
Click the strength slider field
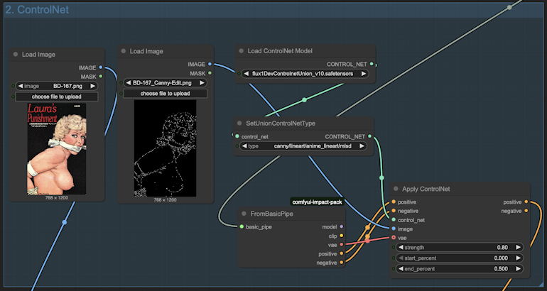460,247
